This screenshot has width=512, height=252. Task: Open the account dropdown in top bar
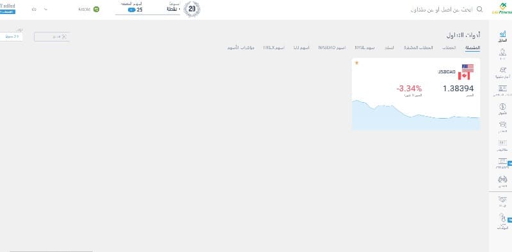pos(39,10)
